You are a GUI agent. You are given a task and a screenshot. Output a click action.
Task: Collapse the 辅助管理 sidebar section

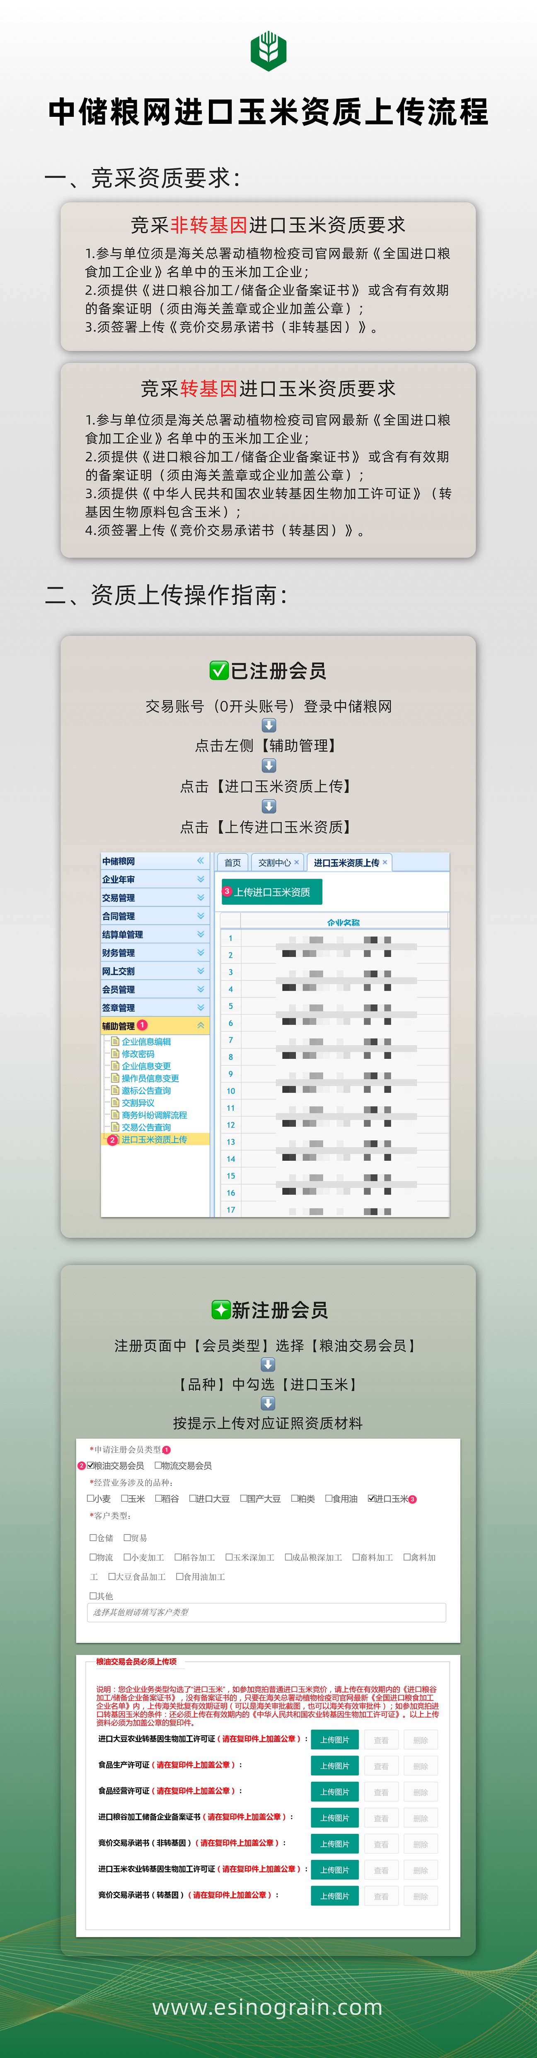click(201, 1025)
